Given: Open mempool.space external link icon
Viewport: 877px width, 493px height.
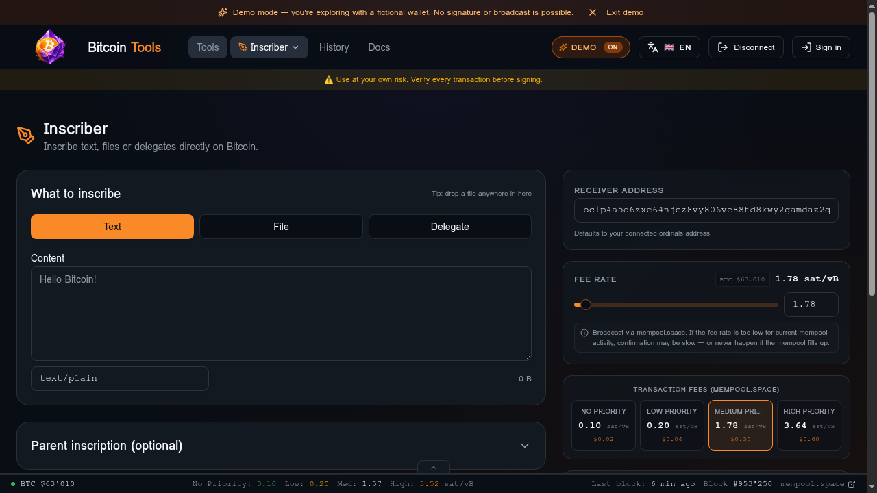Looking at the screenshot, I should [852, 484].
